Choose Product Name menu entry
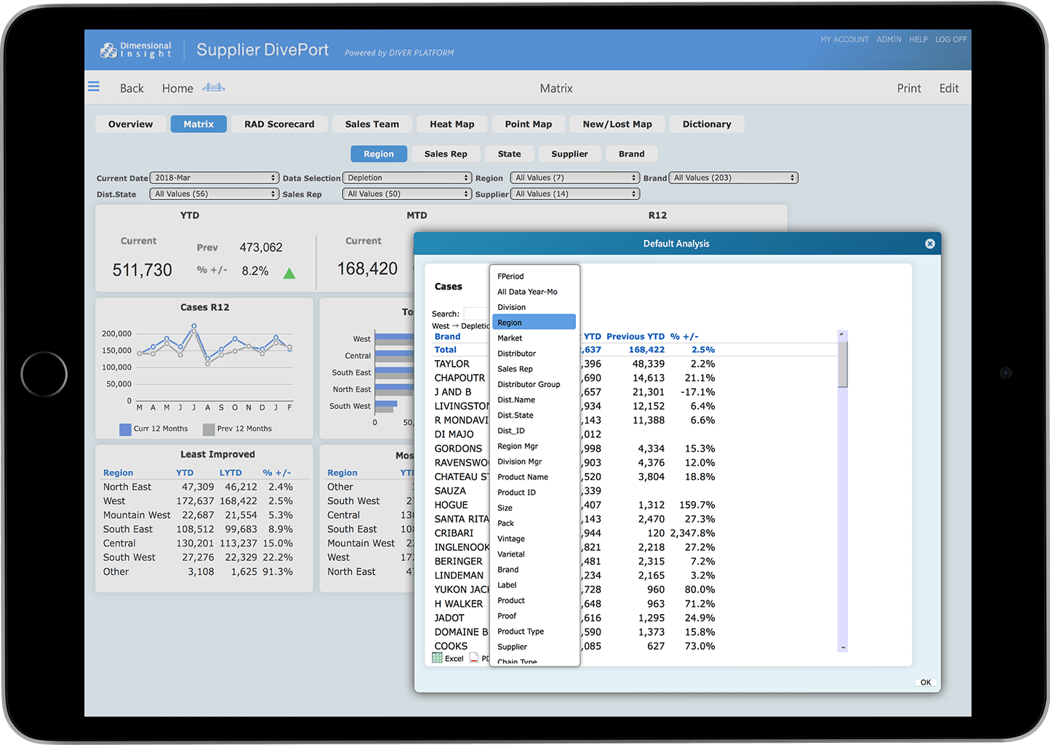Image resolution: width=1050 pixels, height=745 pixels. tap(534, 477)
